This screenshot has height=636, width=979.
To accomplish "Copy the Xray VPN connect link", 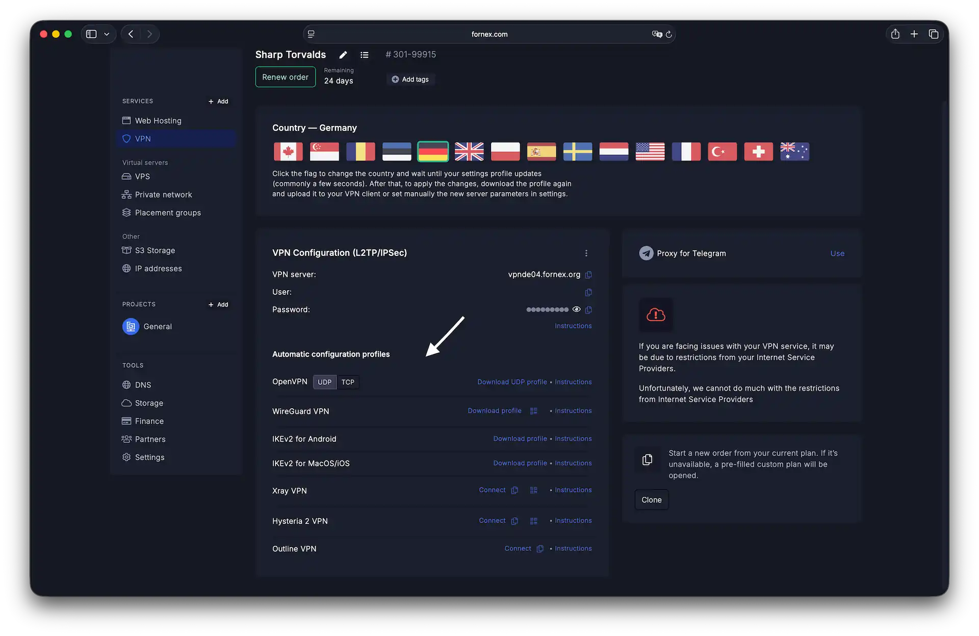I will tap(514, 490).
